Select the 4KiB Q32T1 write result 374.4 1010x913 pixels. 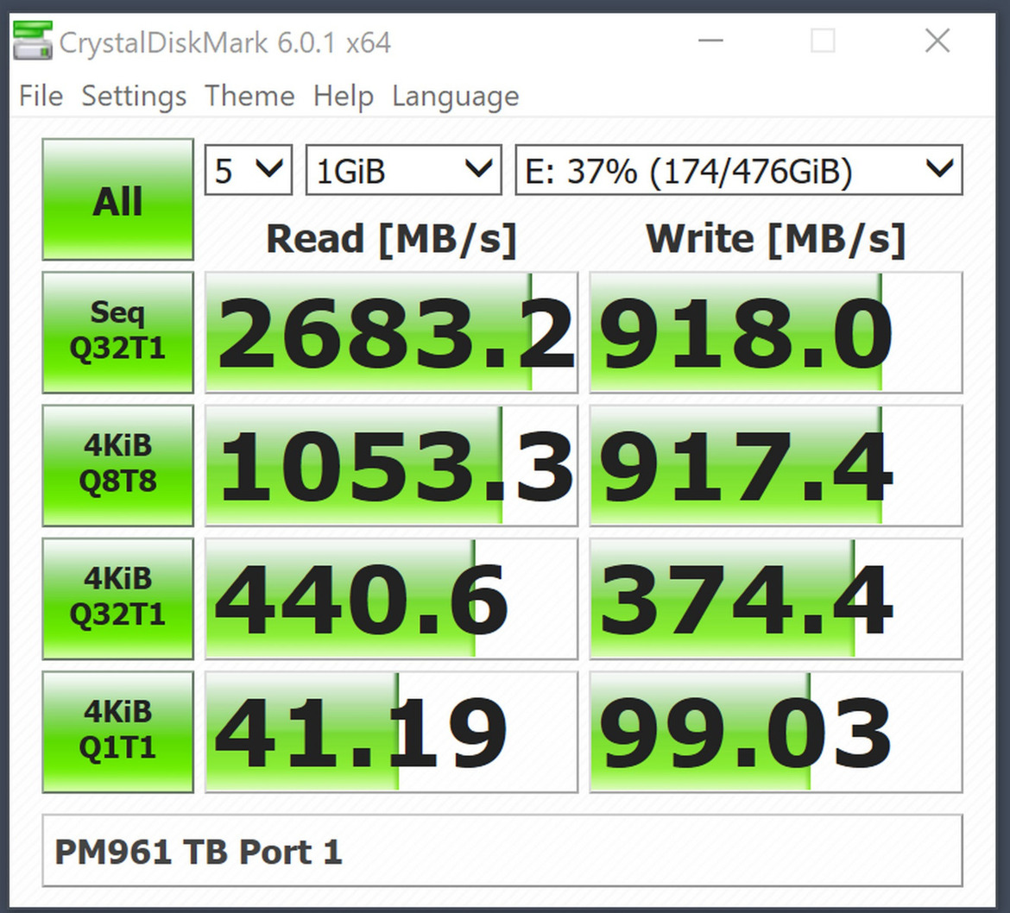776,599
